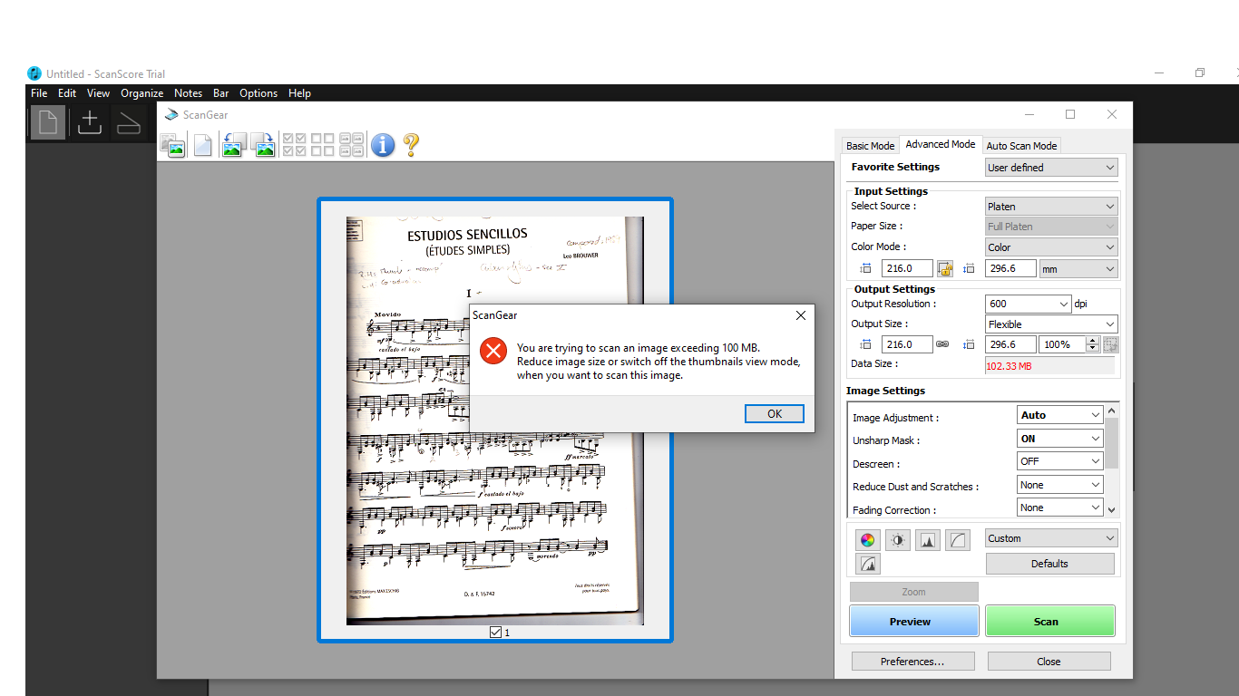Open the Help menu in ScanScore
The width and height of the screenshot is (1239, 696).
tap(299, 93)
